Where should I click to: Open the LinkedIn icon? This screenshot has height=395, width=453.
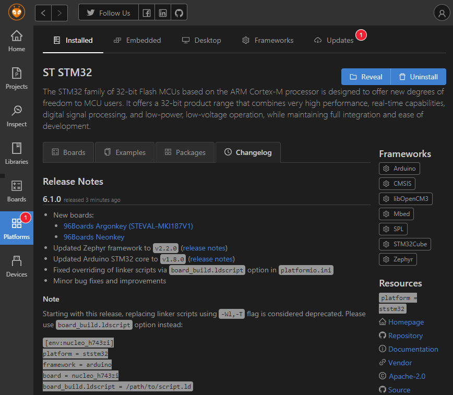[x=163, y=13]
